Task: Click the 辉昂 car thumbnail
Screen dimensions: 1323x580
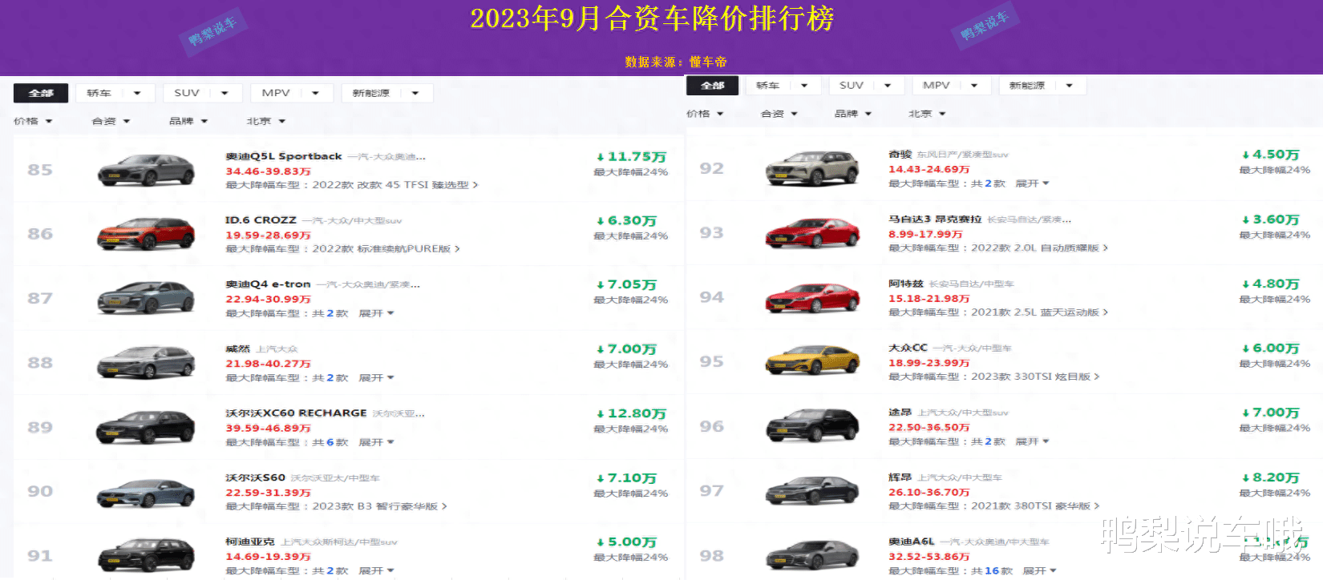Action: click(x=813, y=490)
